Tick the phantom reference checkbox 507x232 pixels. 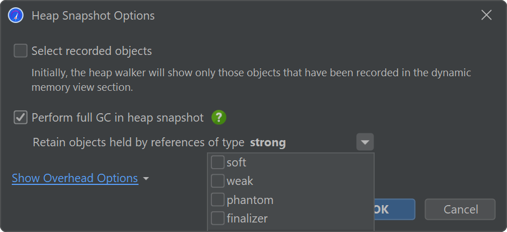[218, 199]
